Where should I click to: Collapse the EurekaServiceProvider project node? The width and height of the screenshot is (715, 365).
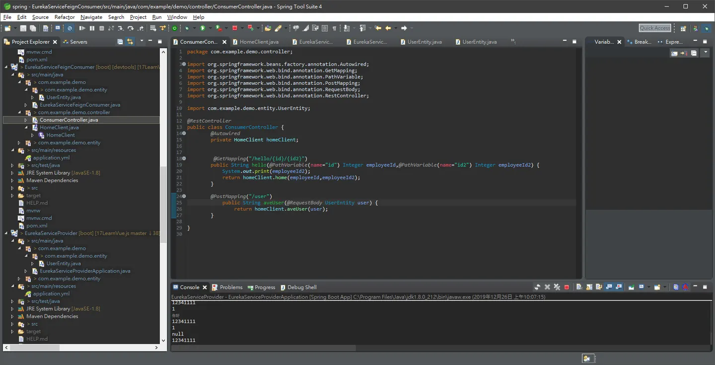6,233
